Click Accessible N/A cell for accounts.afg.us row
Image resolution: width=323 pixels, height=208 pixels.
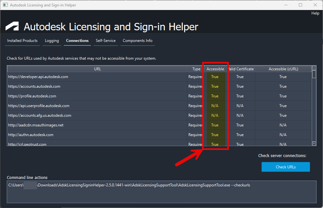pyautogui.click(x=215, y=115)
